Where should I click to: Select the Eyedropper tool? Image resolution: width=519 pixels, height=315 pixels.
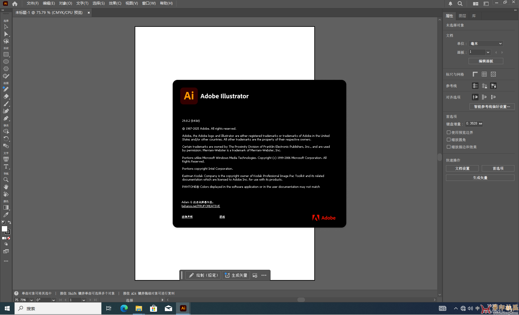pyautogui.click(x=6, y=215)
